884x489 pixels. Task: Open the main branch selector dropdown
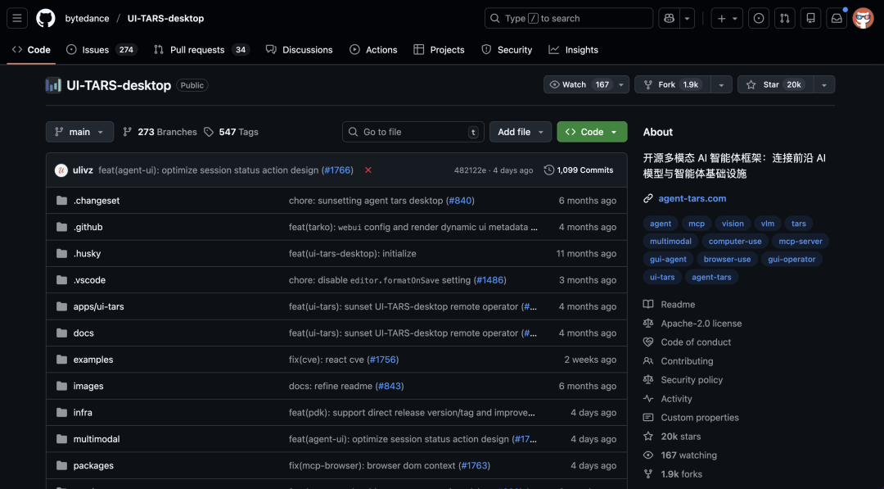click(x=79, y=131)
